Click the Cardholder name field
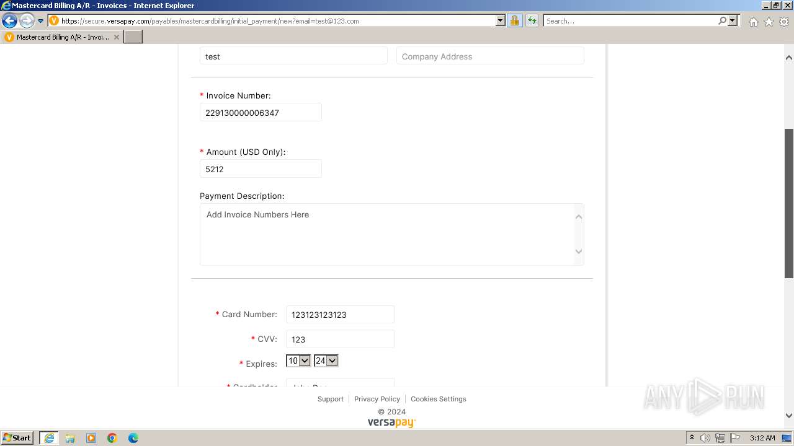Viewport: 794px width, 446px height. click(340, 383)
